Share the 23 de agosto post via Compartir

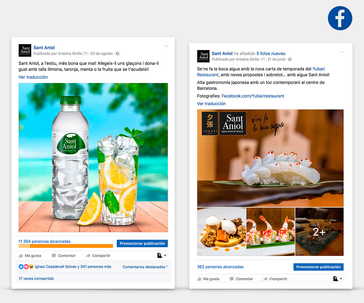98,256
